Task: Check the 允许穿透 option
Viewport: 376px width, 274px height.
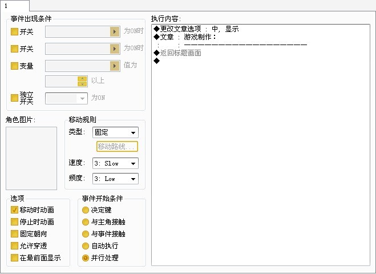Action: point(14,246)
